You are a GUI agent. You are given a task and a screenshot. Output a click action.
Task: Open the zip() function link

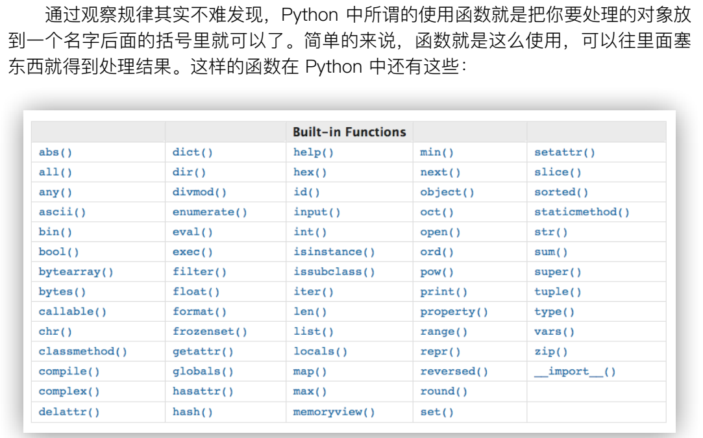tap(551, 352)
